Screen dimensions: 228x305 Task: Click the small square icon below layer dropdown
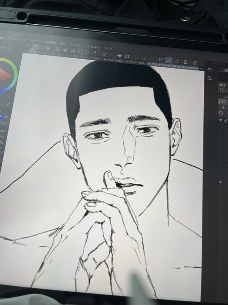click(224, 107)
